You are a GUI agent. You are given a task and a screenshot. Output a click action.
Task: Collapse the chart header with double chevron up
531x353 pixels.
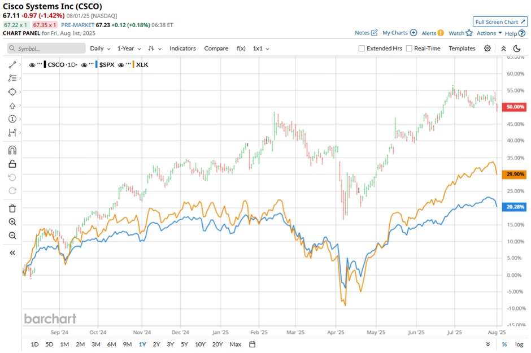coord(503,49)
